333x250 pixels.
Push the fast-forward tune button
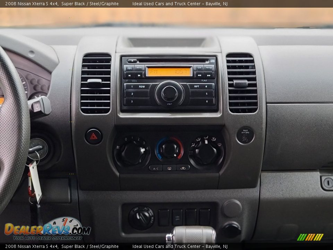pyautogui.click(x=209, y=75)
